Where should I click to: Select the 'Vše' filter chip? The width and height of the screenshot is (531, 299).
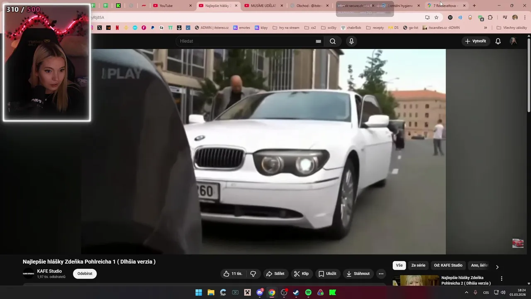(x=399, y=265)
